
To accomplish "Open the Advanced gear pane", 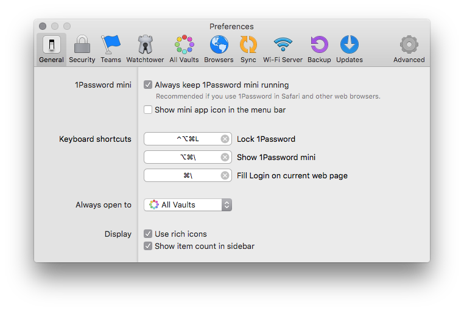I will tap(409, 49).
